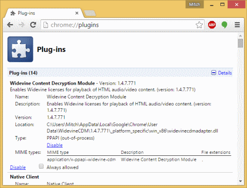247x188 pixels.
Task: Enable the Always allowed checkbox
Action: (x=41, y=166)
